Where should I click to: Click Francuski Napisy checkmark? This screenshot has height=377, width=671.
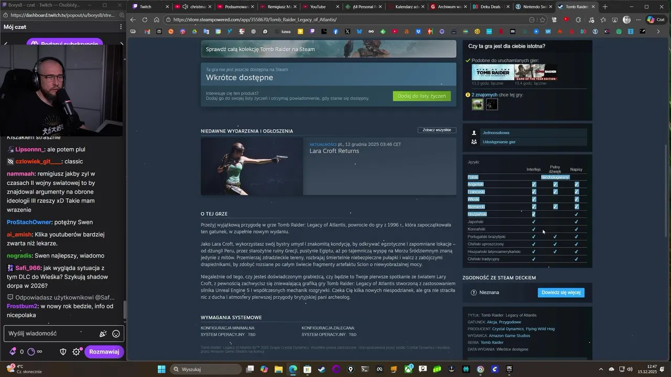click(576, 192)
